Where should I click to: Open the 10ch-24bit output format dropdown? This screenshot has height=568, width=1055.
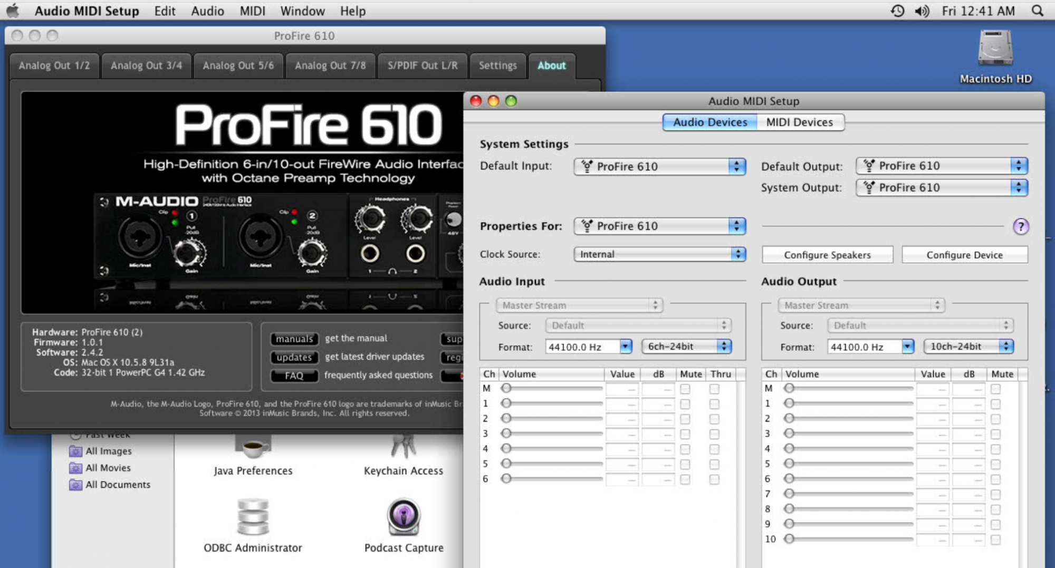(968, 346)
